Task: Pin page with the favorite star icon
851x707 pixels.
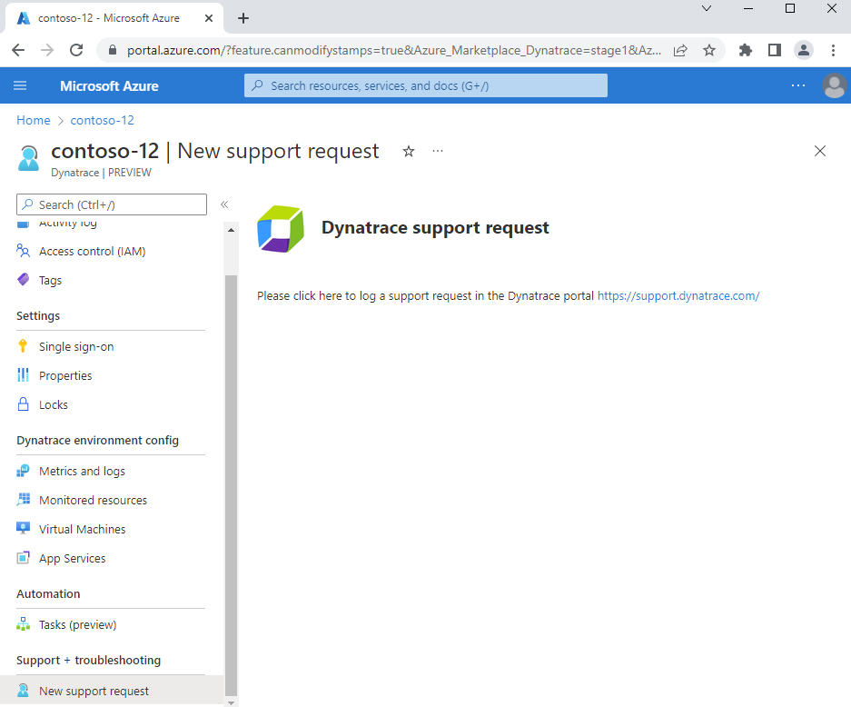Action: pyautogui.click(x=409, y=152)
